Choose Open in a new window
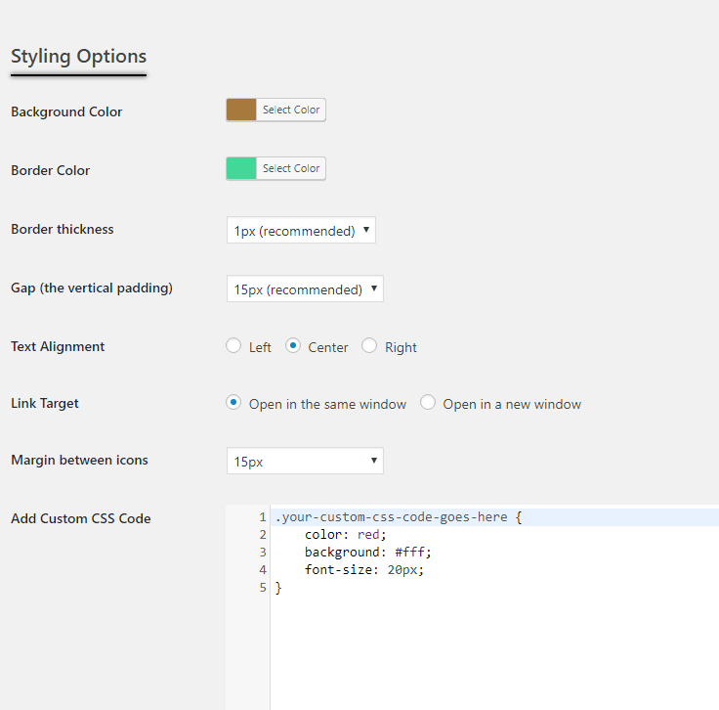The height and width of the screenshot is (710, 719). point(427,403)
